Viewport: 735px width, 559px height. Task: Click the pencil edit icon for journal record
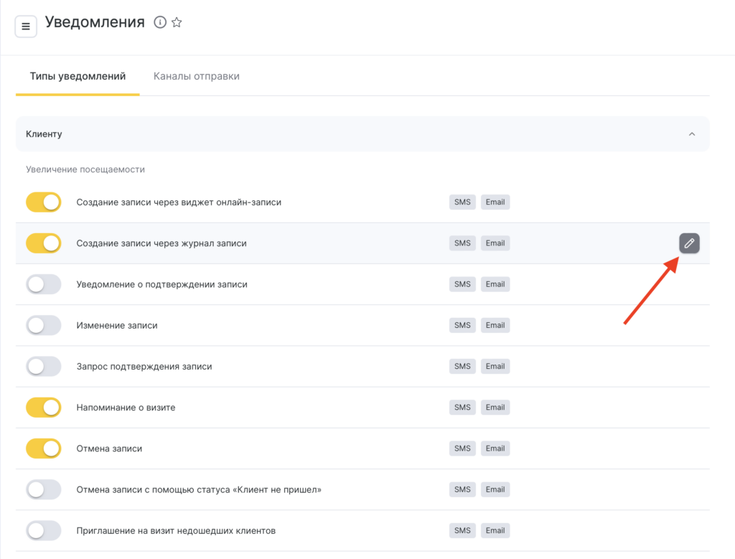[x=689, y=243]
